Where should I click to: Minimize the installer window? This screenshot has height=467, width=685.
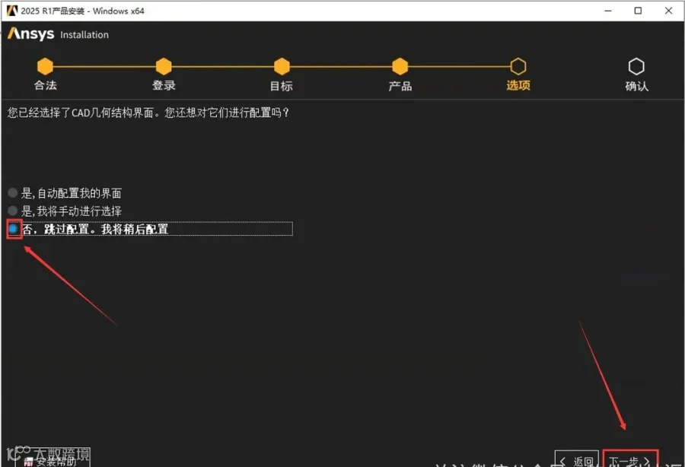[607, 11]
